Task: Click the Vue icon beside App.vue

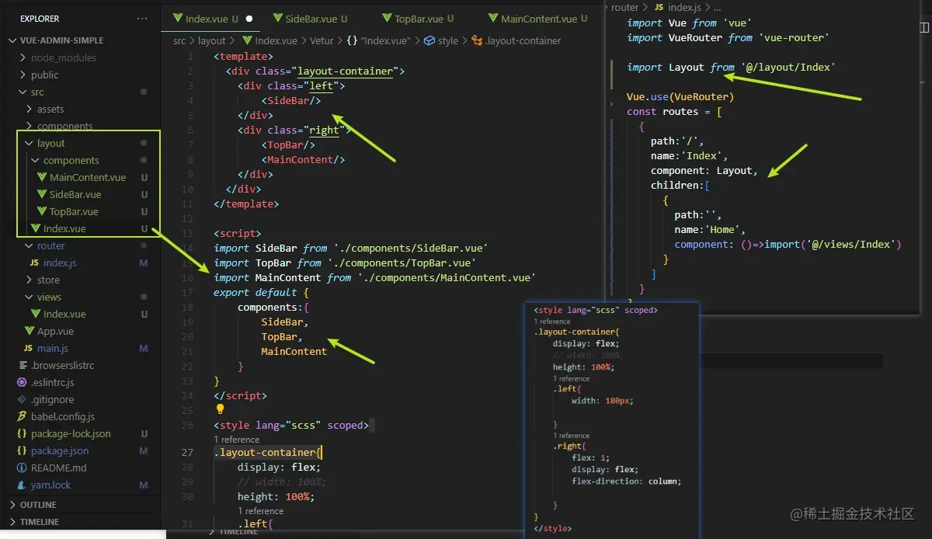Action: (x=30, y=331)
